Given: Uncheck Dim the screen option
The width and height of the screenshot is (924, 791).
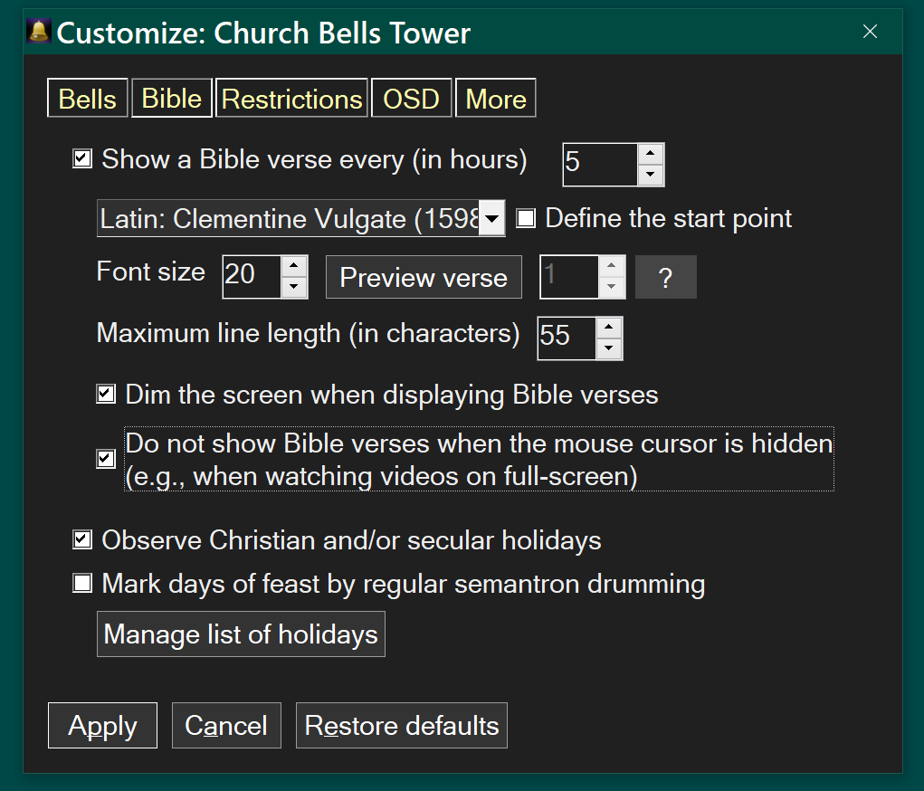Looking at the screenshot, I should [106, 395].
